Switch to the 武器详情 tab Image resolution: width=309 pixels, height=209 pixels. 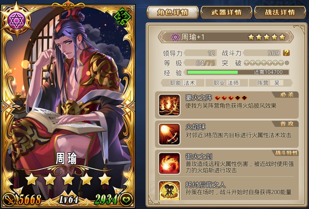(226, 12)
